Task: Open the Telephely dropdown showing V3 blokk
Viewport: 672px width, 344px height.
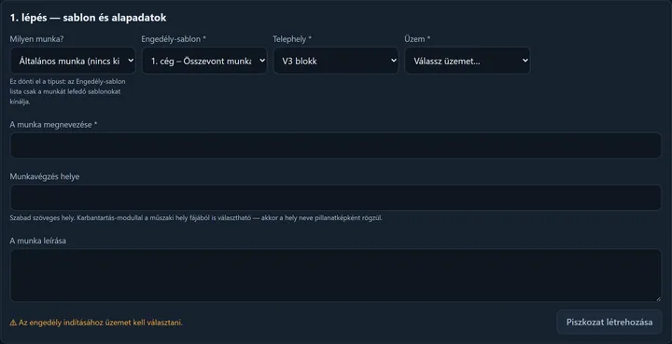Action: [x=336, y=61]
